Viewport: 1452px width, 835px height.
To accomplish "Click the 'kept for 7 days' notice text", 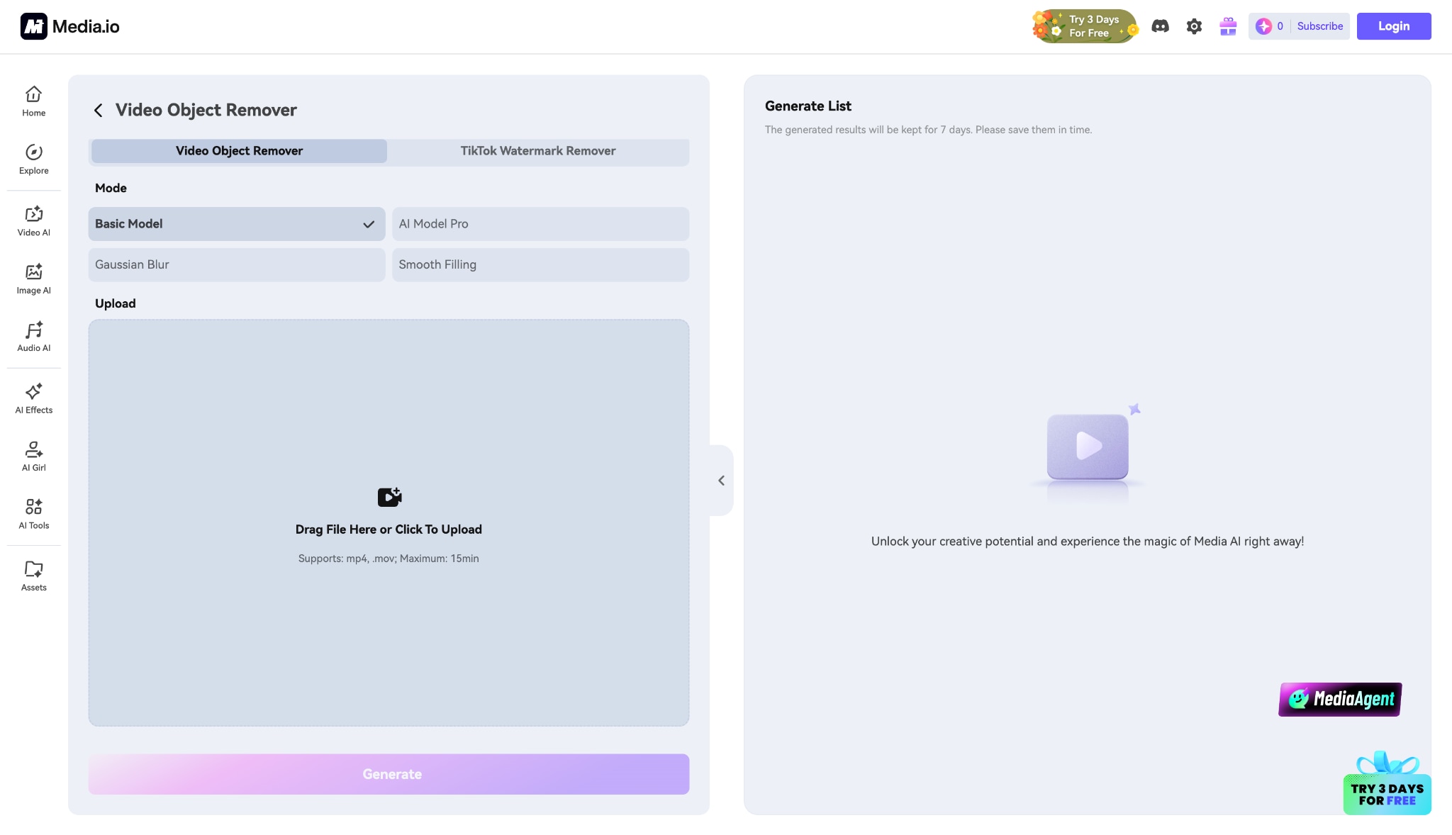I will [928, 130].
